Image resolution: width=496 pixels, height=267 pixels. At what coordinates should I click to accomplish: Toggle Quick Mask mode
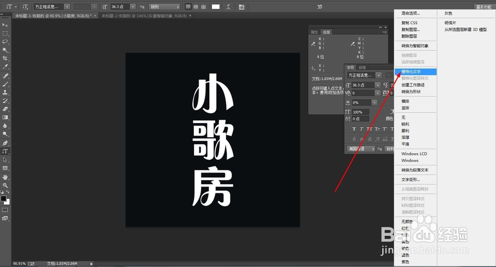[5, 210]
